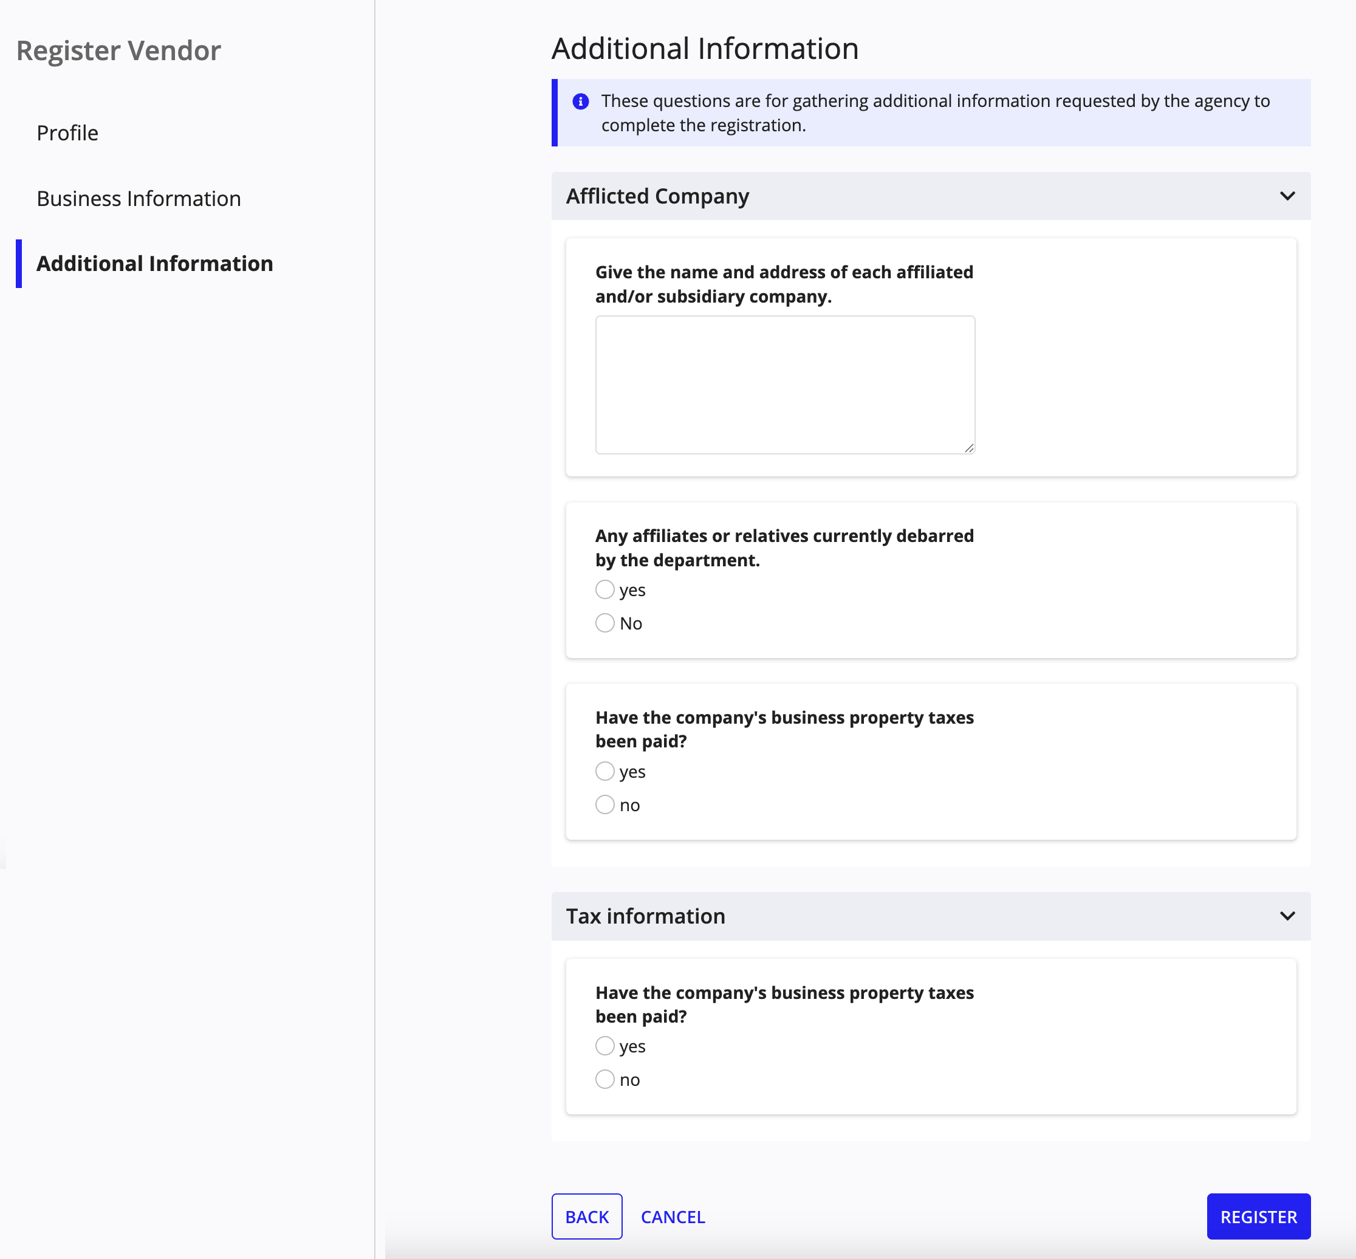The height and width of the screenshot is (1259, 1356).
Task: Click REGISTER to complete vendor registration
Action: click(x=1256, y=1216)
